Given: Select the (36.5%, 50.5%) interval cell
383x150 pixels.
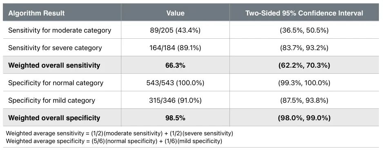Looking at the screenshot, I should click(x=304, y=30).
